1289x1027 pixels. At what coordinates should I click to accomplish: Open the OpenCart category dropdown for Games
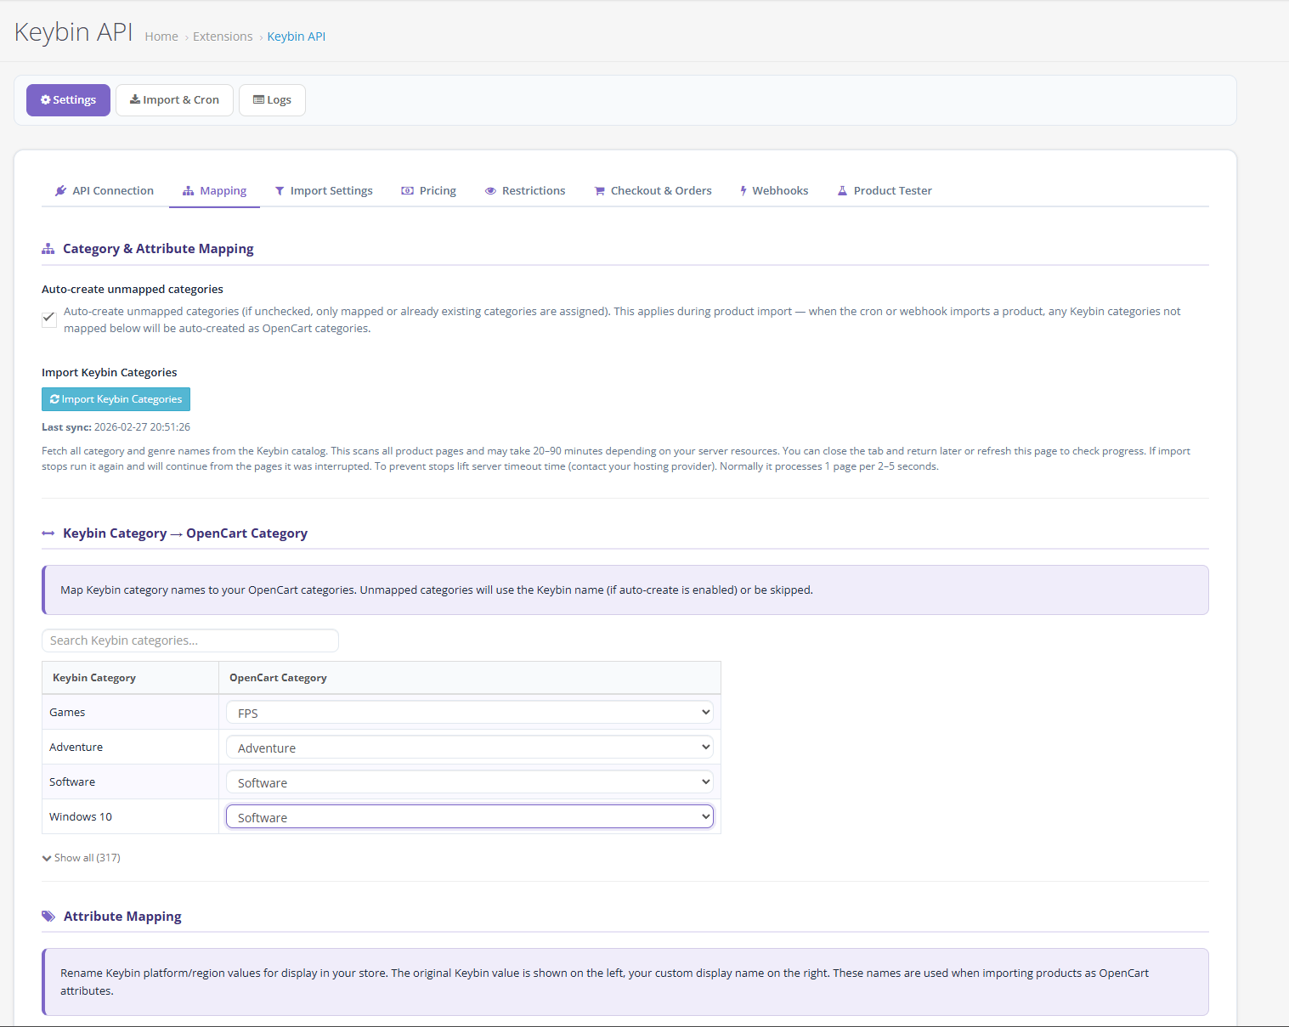pos(469,713)
